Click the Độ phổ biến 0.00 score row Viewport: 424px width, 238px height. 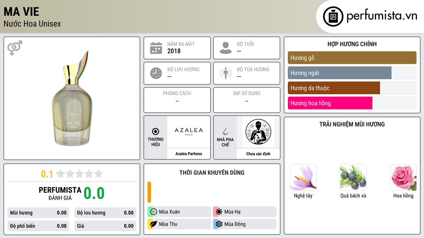pyautogui.click(x=39, y=226)
